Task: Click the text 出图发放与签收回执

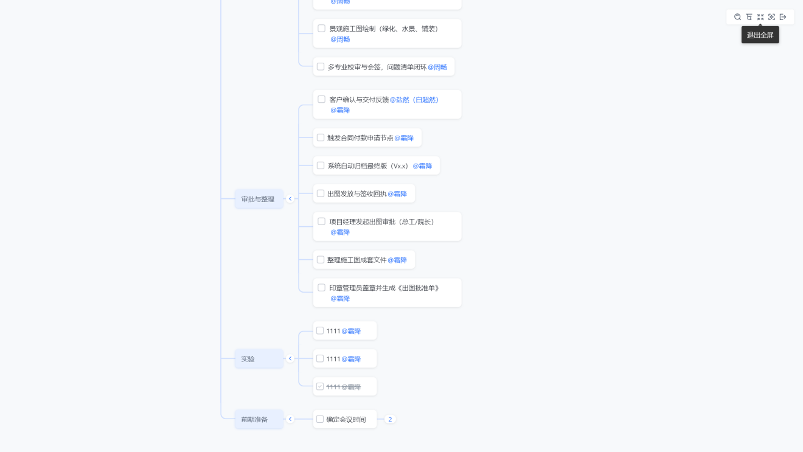Action: 357,194
